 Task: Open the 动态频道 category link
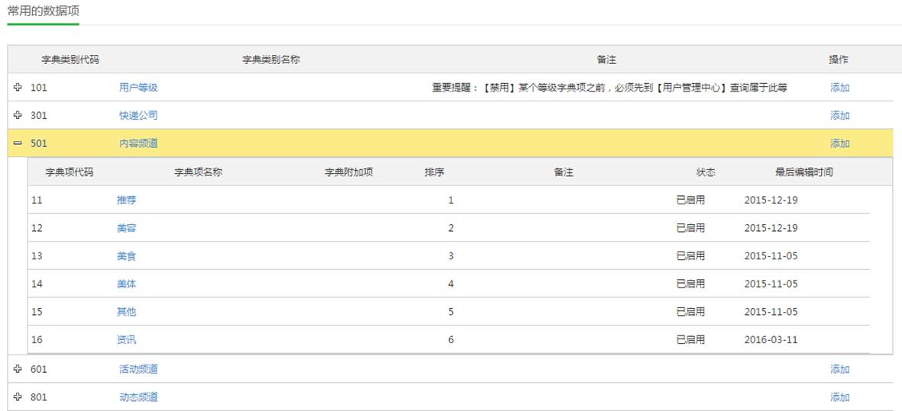(138, 397)
